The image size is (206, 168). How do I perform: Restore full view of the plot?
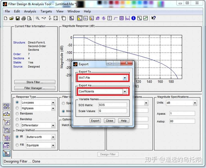[x=56, y=18]
